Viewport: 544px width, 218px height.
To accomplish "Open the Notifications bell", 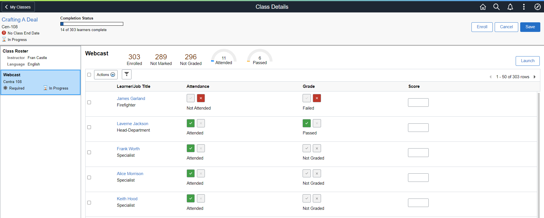I will 510,7.
